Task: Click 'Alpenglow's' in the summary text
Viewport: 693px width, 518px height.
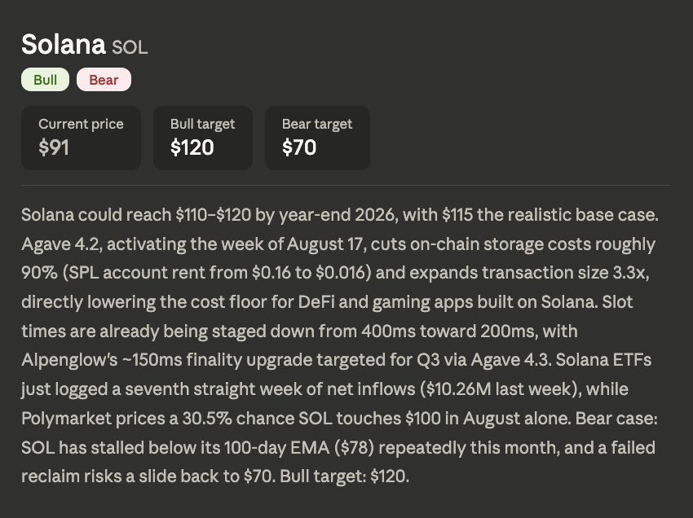Action: coord(69,360)
